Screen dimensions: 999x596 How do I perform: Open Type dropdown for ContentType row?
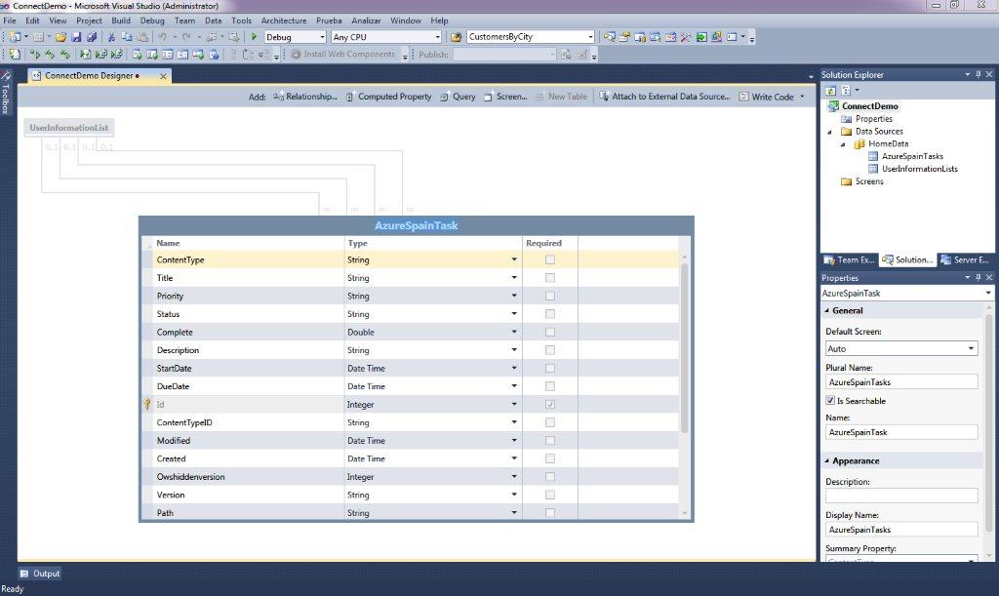coord(514,259)
